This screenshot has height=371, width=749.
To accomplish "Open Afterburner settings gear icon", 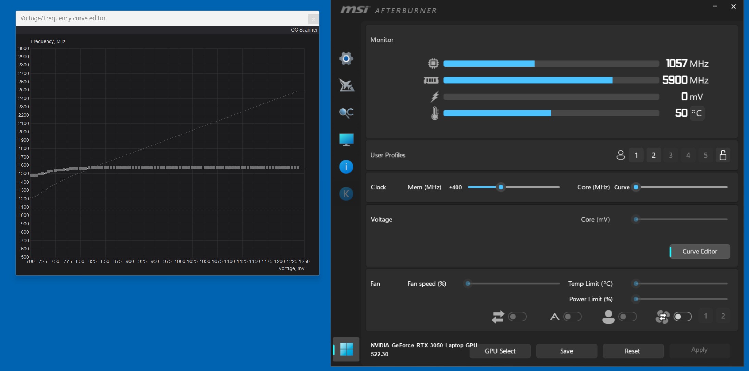I will 346,59.
